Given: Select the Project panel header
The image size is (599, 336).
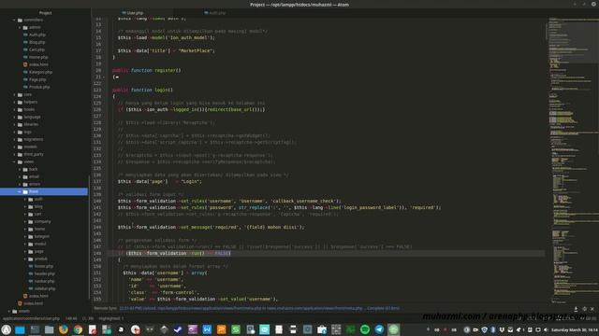Looking at the screenshot, I should point(45,13).
